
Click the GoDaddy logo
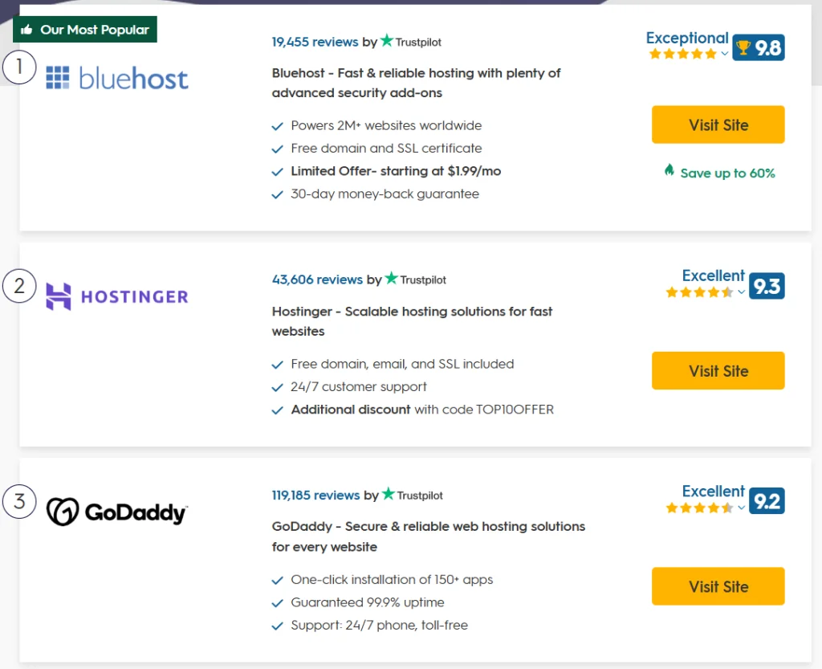[x=117, y=512]
